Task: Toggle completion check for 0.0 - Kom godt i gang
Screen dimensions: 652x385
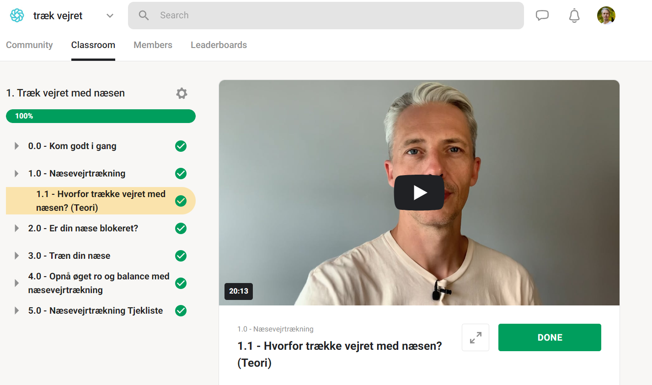Action: 181,146
